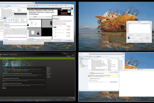Viewport: 154px width, 103px height.
Task: Click the Rainmeter heading link in the document
Action: [7, 24]
